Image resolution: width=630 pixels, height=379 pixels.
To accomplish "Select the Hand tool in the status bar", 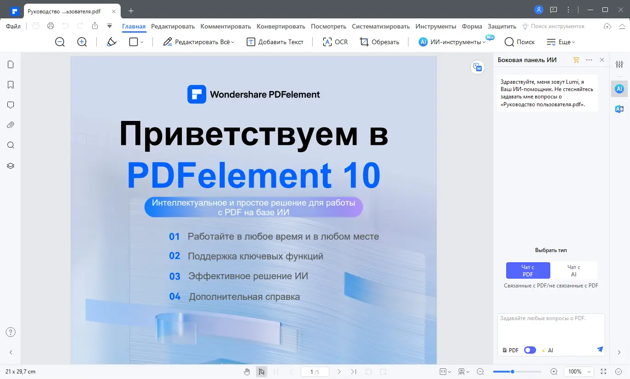I will [247, 371].
